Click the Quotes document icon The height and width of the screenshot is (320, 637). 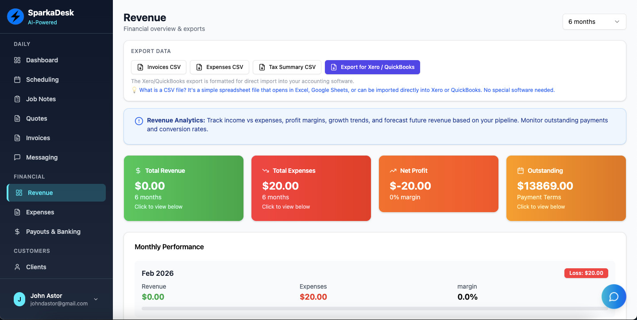point(17,118)
